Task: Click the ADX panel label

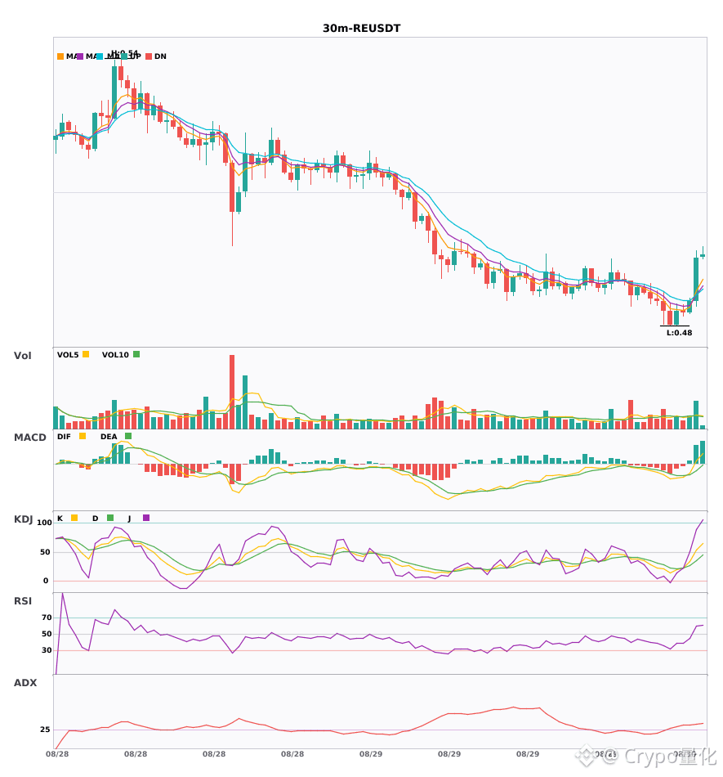Action: click(x=25, y=683)
